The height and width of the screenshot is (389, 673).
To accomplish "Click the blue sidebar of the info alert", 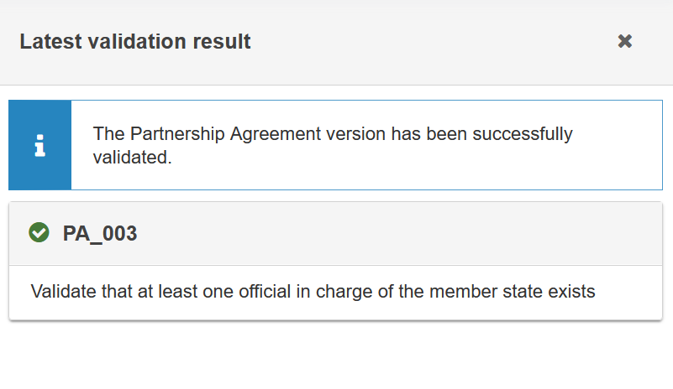I will [x=40, y=145].
